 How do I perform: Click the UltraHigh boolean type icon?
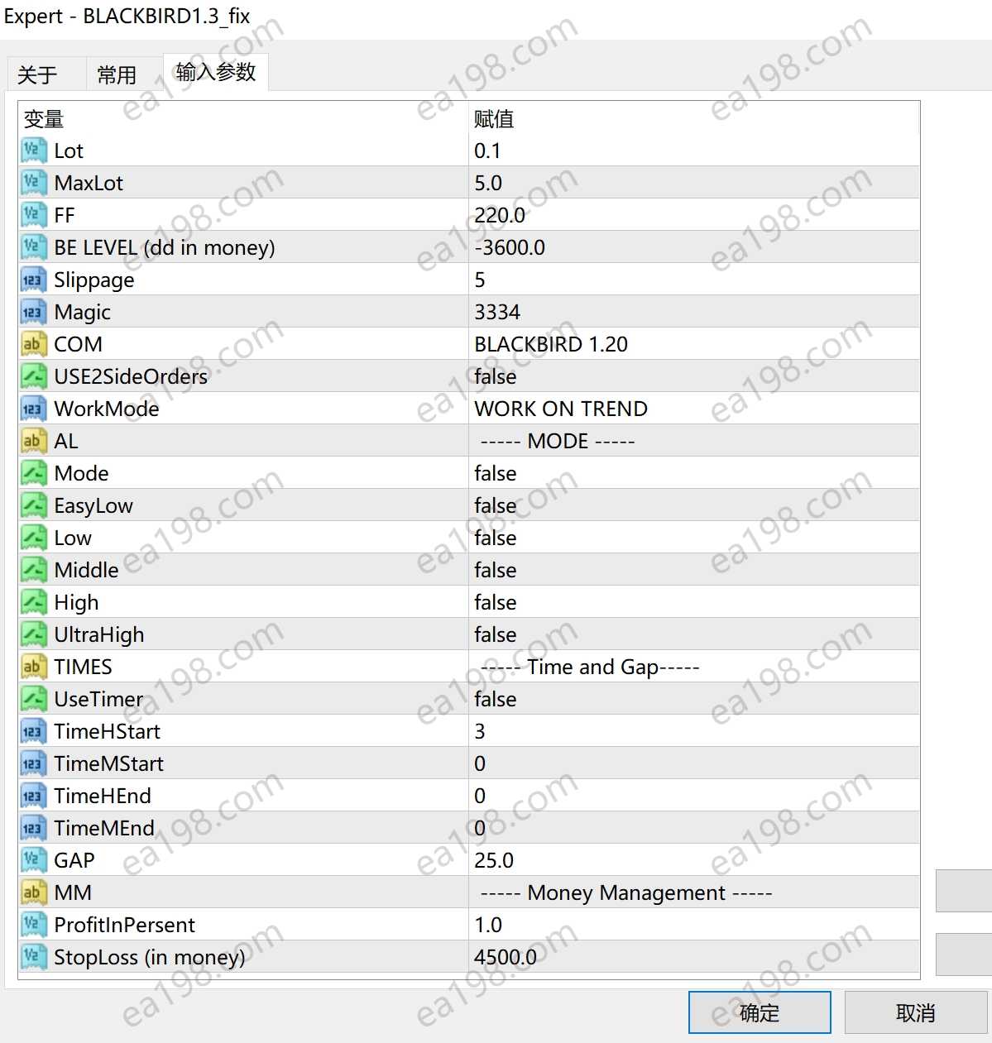click(33, 634)
